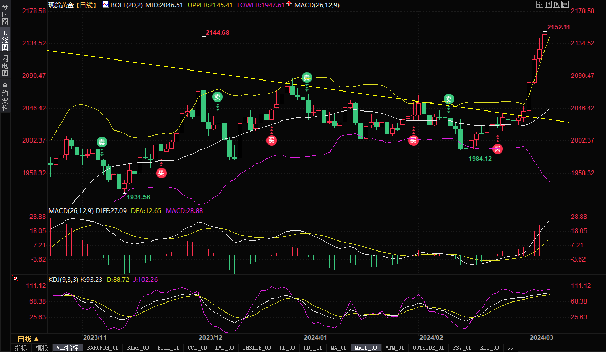
Task: Click the play-forward chart icon
Action: click(x=557, y=4)
